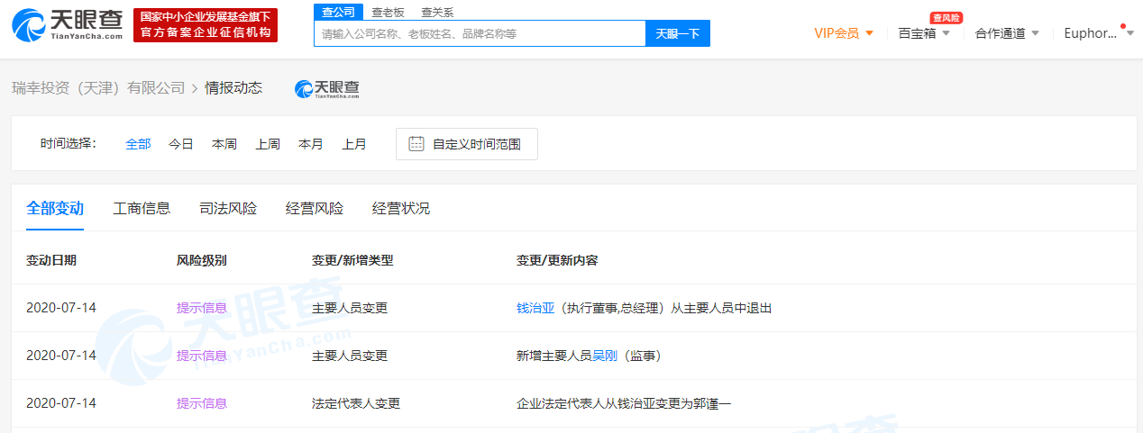Select the 工商信息 tab
The width and height of the screenshot is (1143, 433).
(142, 209)
